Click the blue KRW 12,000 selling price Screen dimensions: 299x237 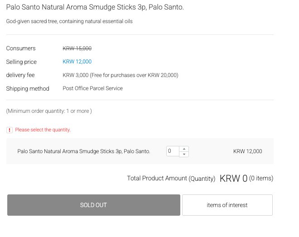(x=77, y=62)
